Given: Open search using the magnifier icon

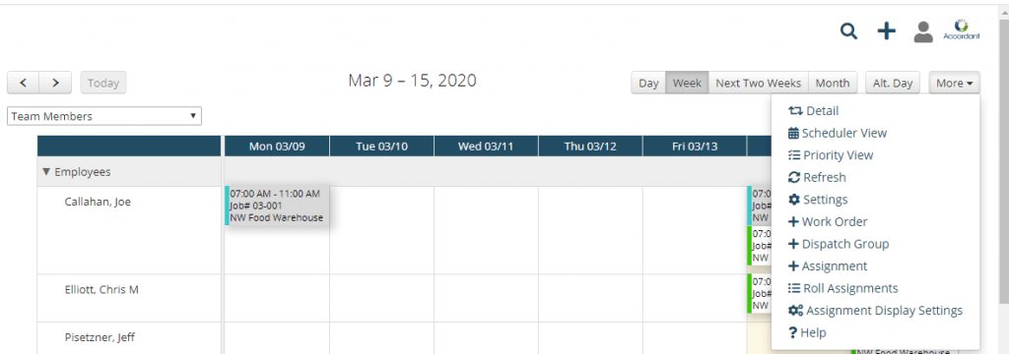Looking at the screenshot, I should [x=849, y=30].
